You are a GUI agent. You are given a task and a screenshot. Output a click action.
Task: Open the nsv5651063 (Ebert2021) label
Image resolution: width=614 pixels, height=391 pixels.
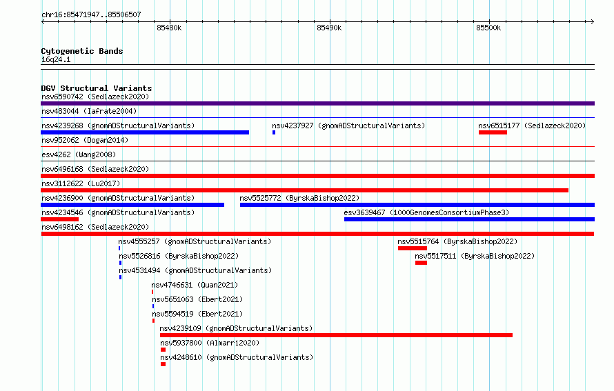pos(197,299)
